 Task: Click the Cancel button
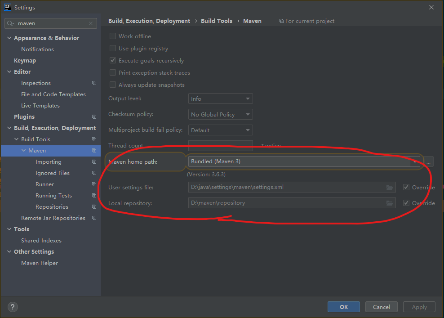point(382,307)
